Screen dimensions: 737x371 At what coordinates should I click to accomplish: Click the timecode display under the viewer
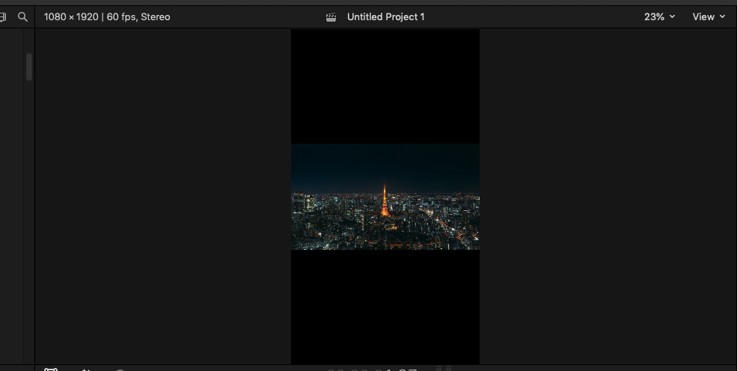pyautogui.click(x=372, y=369)
